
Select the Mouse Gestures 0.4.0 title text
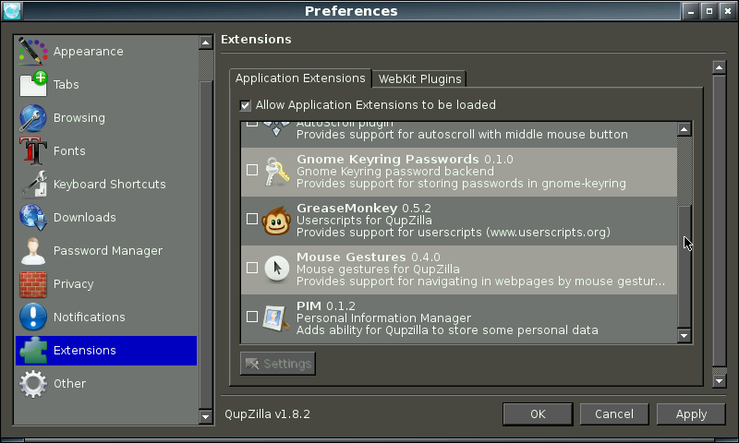[x=368, y=257]
